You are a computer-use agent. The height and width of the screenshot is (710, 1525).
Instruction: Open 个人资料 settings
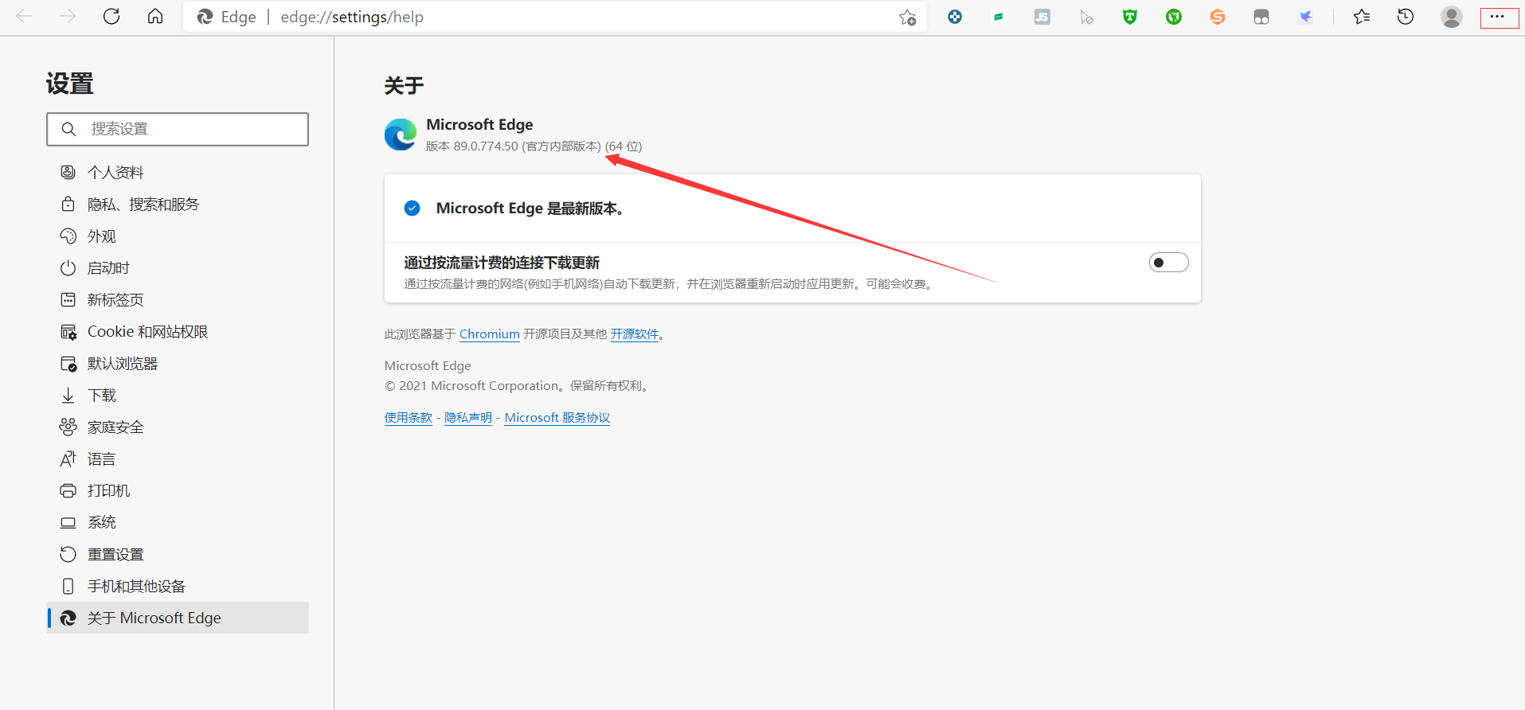pyautogui.click(x=178, y=172)
